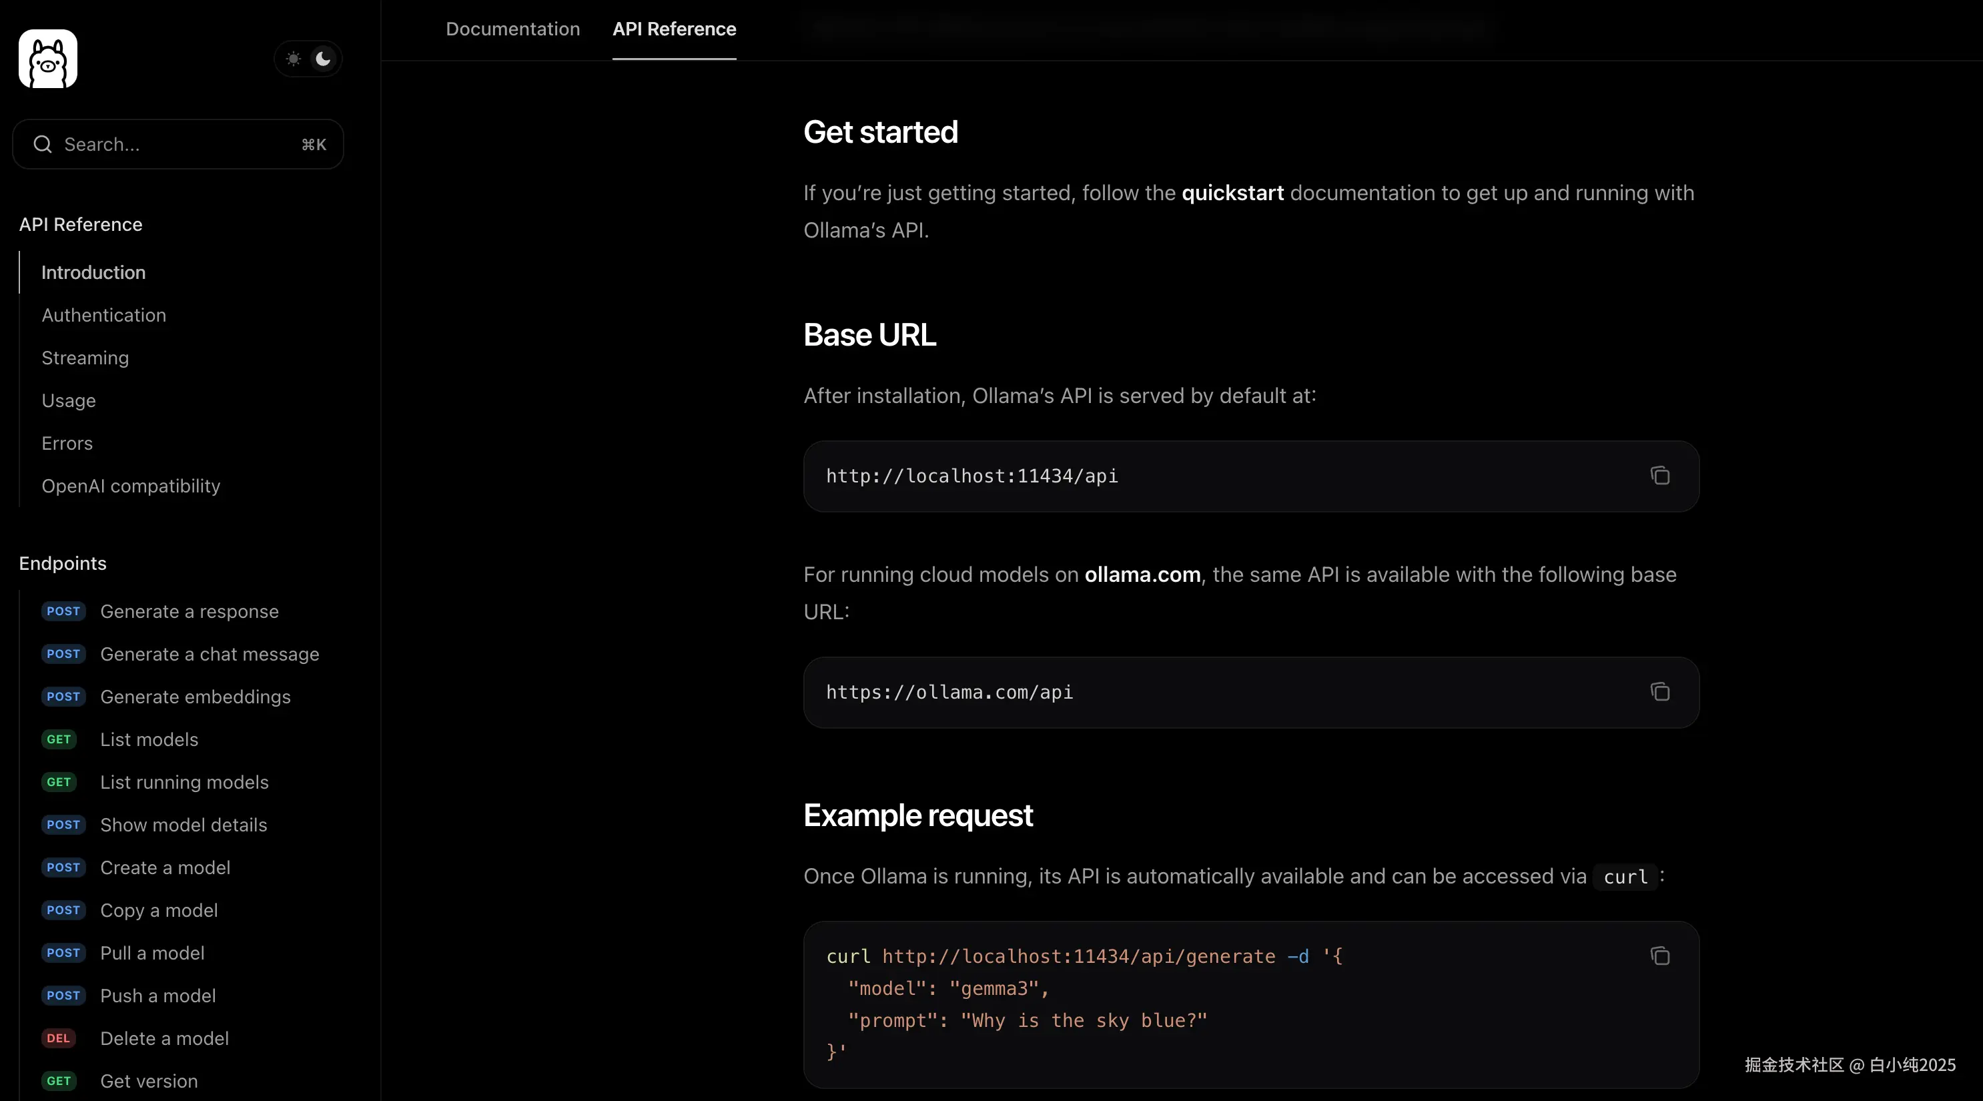1983x1101 pixels.
Task: Select the API Reference tab
Action: coord(674,29)
